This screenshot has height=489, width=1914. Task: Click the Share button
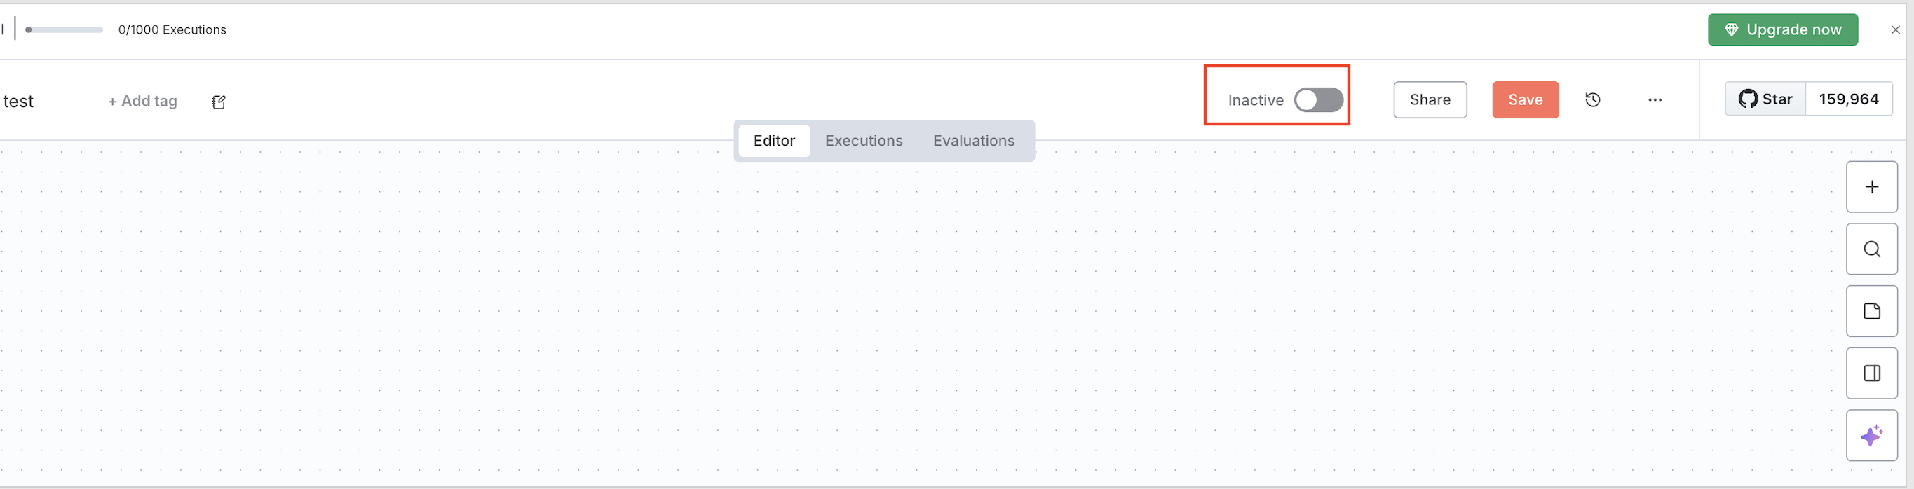[x=1430, y=100]
